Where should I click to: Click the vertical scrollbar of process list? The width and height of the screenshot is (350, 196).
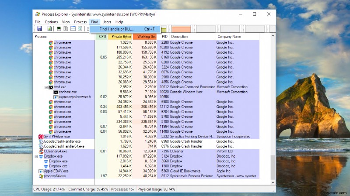click(x=273, y=109)
